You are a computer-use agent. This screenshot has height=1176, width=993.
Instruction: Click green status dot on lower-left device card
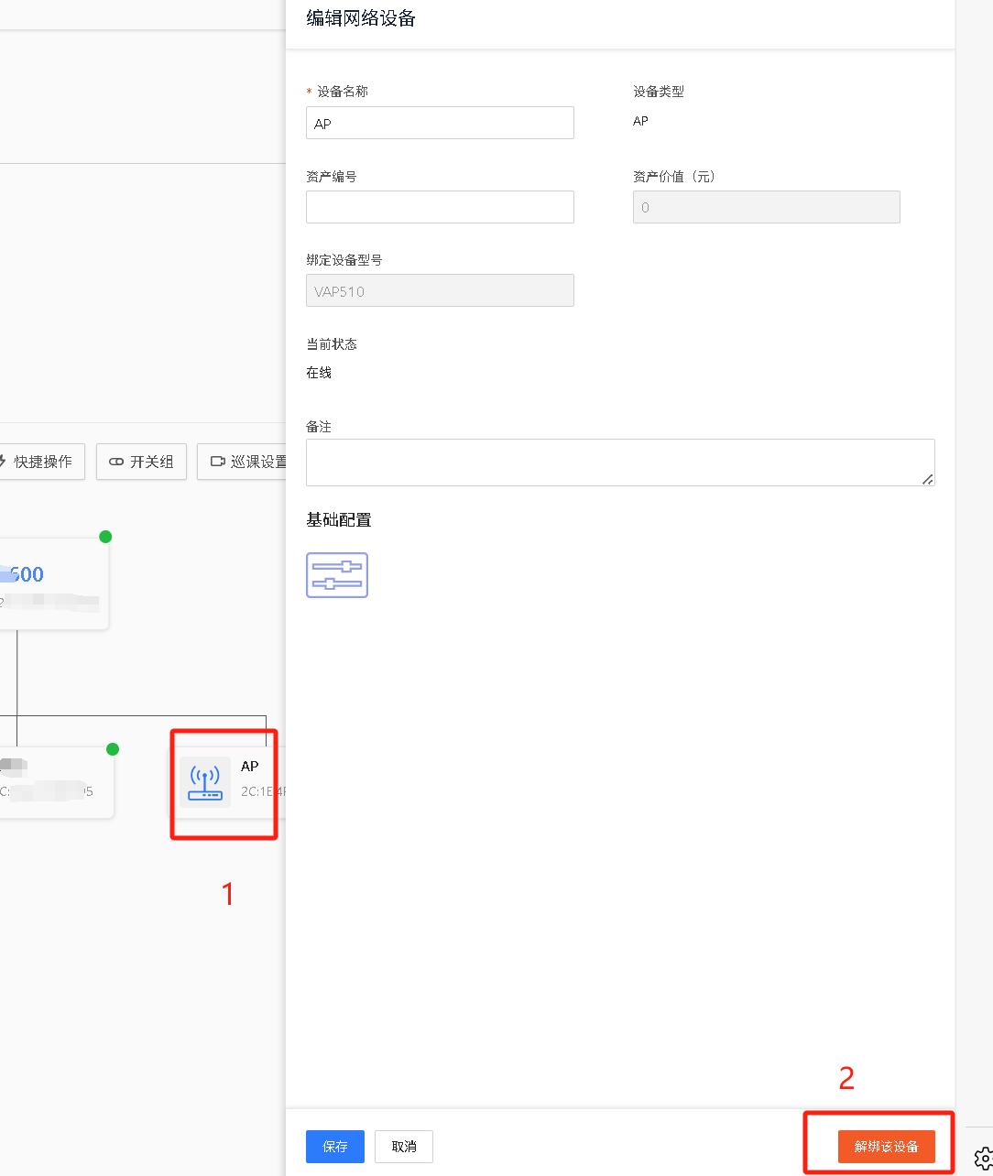(113, 749)
